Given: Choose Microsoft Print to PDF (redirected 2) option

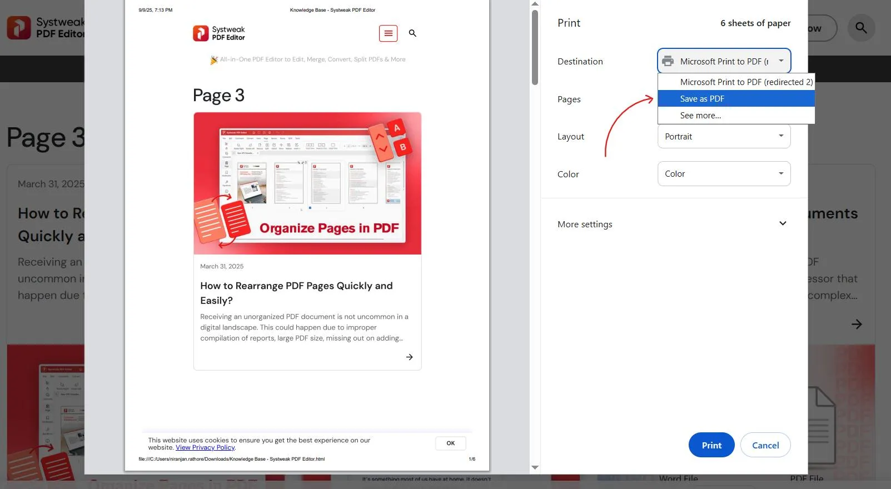Looking at the screenshot, I should click(736, 82).
